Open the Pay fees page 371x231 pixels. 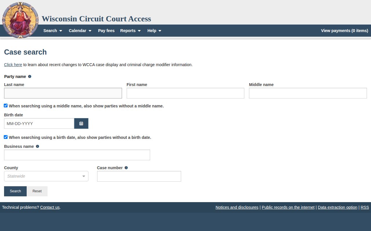coord(106,31)
